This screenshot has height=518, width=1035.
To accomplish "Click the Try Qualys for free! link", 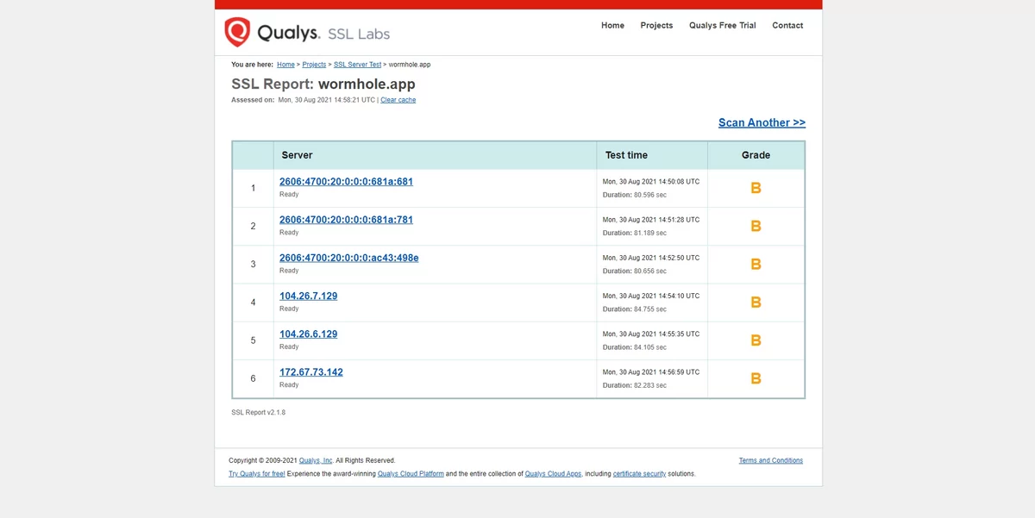I will [x=257, y=474].
